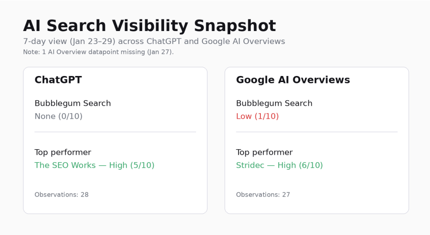Click the Observations: 28 footer text
This screenshot has height=235, width=430.
tap(61, 195)
